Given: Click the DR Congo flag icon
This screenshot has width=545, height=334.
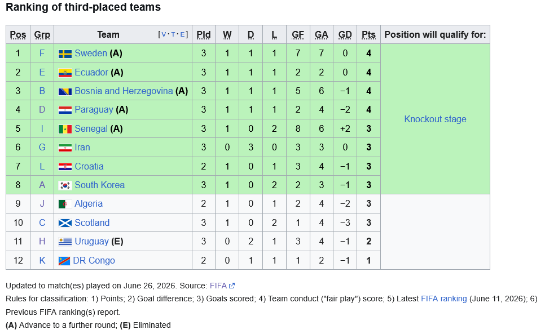Looking at the screenshot, I should click(x=64, y=261).
